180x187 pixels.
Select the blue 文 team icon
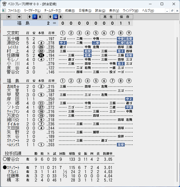tap(35, 17)
